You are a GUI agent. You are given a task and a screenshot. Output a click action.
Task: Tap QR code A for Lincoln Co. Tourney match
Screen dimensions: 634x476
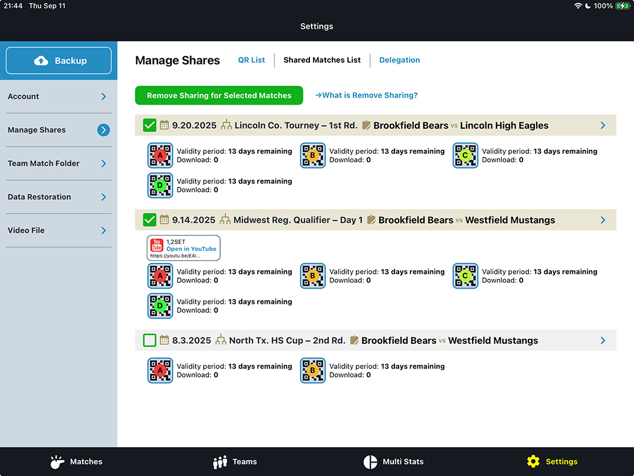(x=160, y=156)
